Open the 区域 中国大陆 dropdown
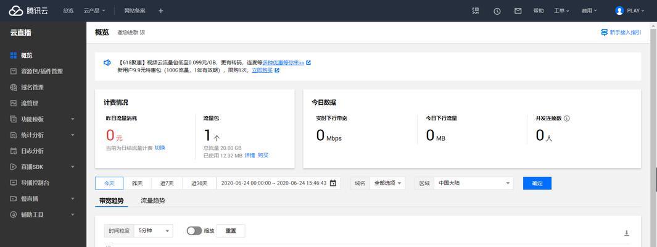The image size is (657, 247). 474,183
